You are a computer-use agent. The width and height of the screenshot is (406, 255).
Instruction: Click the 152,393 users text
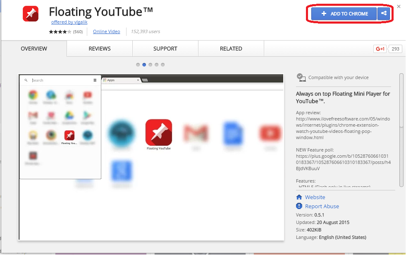(146, 31)
